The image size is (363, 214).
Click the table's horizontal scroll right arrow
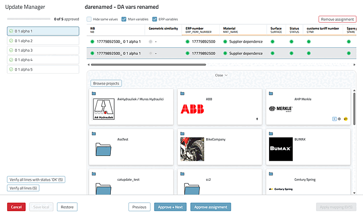pos(354,65)
